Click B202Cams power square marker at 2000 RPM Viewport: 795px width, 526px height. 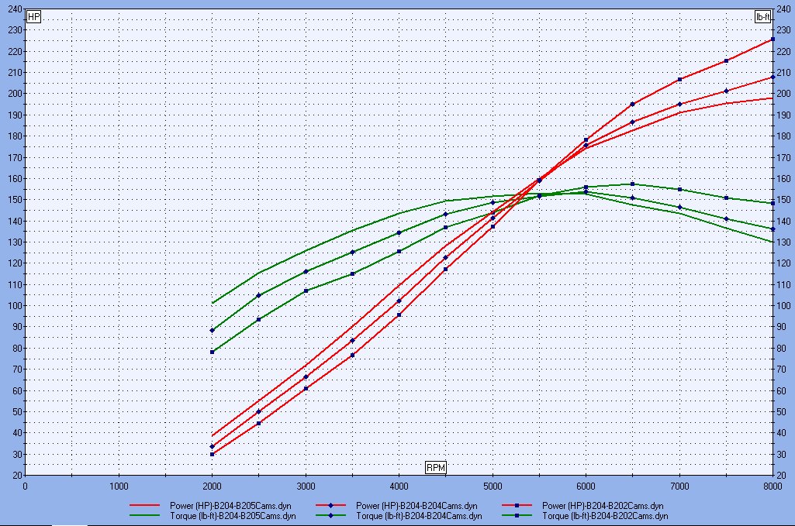(212, 454)
